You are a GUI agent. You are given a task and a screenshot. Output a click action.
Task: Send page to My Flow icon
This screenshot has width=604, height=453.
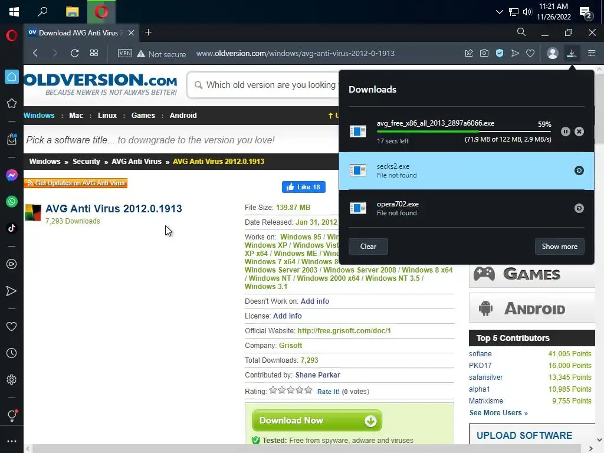click(x=515, y=53)
